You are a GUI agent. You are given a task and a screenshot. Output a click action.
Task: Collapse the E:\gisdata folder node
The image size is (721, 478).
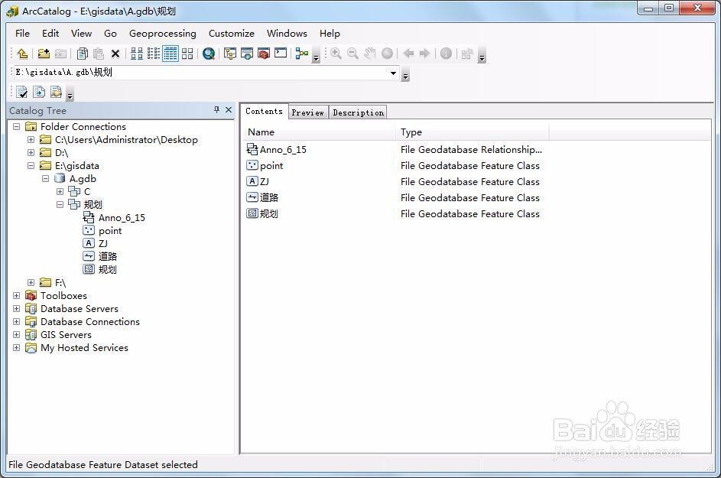tap(31, 166)
